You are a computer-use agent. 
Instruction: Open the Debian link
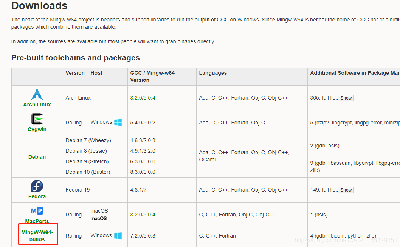[x=37, y=157]
